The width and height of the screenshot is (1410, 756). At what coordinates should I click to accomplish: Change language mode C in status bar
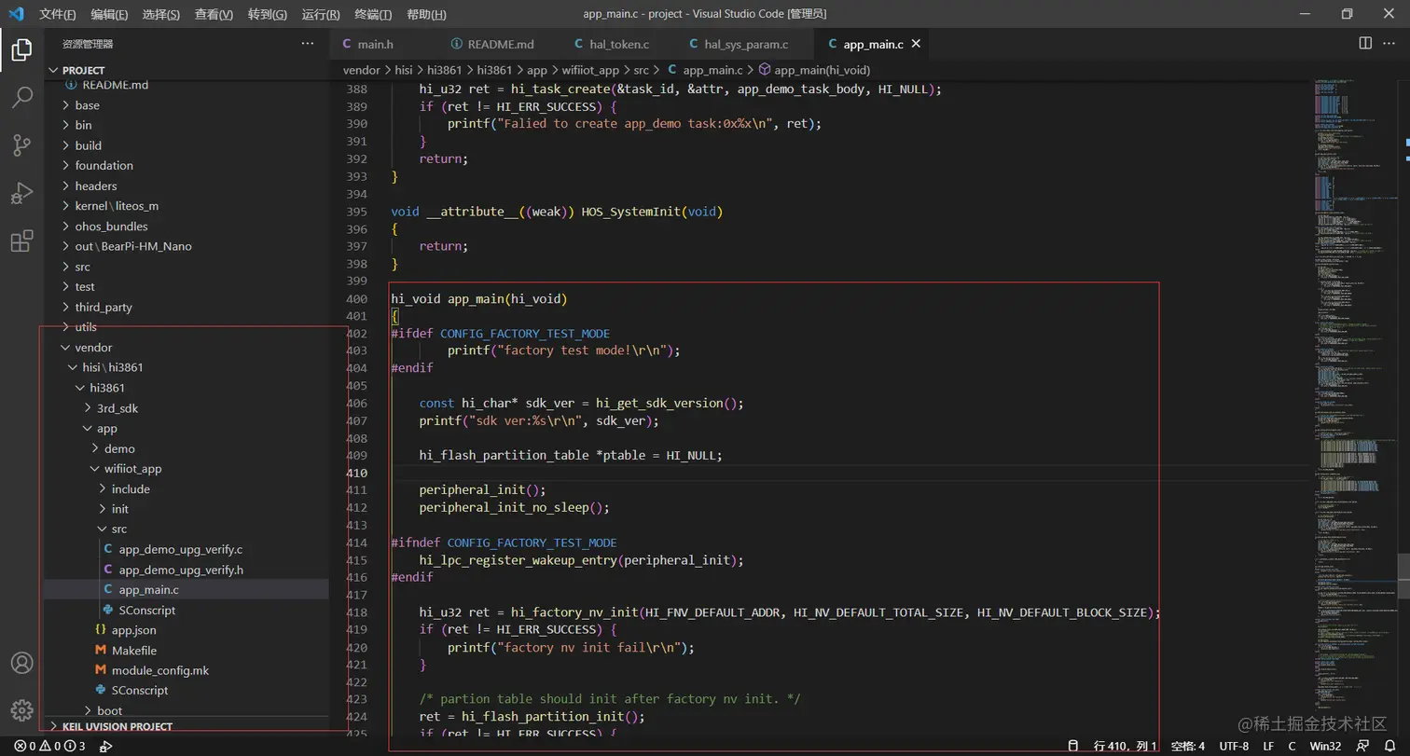pos(1292,746)
